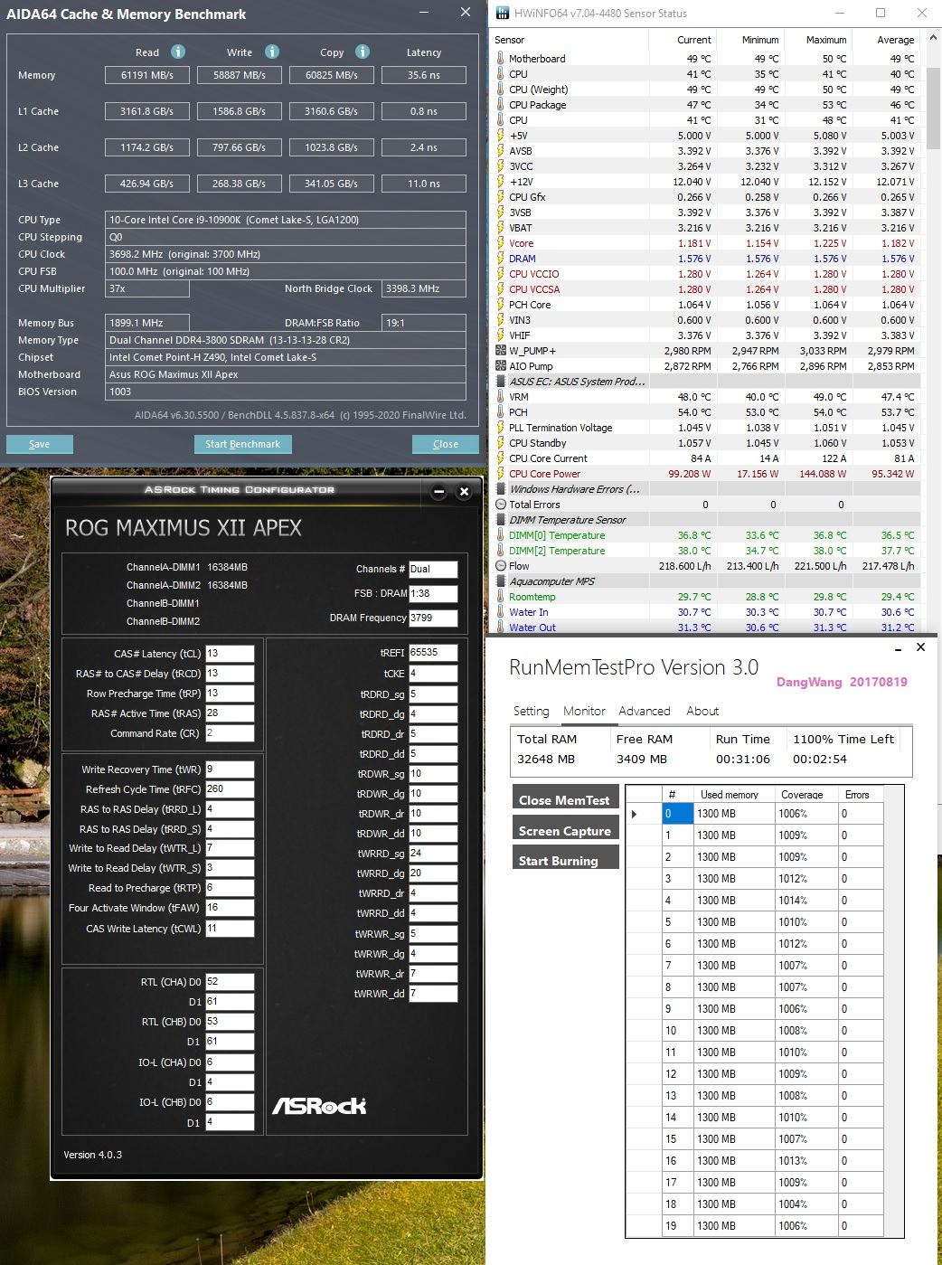Click the W_PUMP+ fan sensor icon

click(501, 351)
